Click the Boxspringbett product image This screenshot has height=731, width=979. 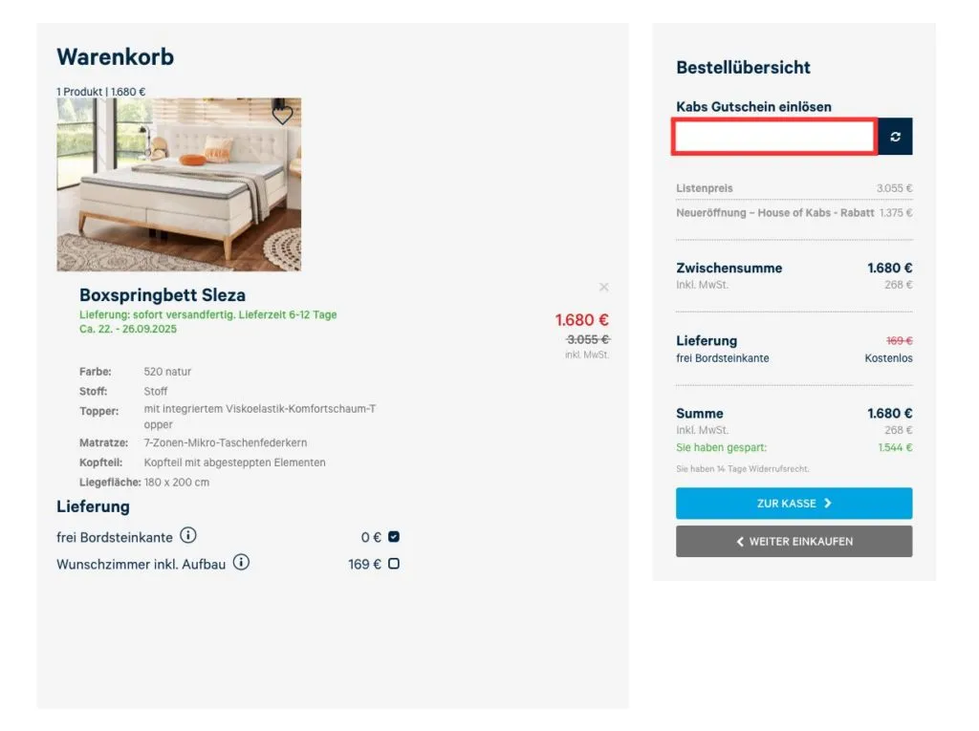click(179, 183)
